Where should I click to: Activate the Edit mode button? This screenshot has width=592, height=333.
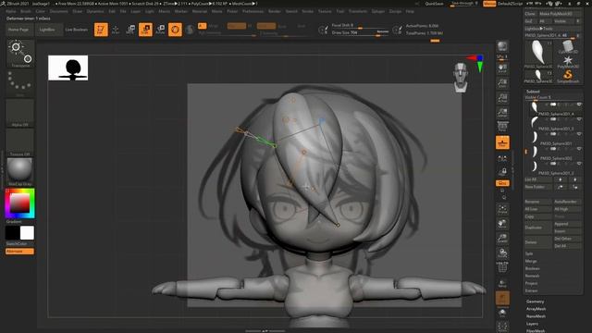coord(101,30)
